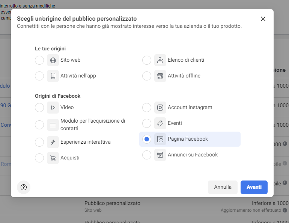Choose the Modulo per l'acquisizione di contatti radio option
This screenshot has height=223, width=289.
point(39,125)
